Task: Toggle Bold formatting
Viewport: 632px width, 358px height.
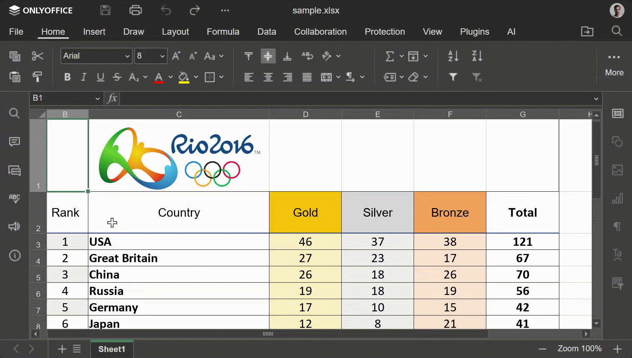Action: click(x=67, y=77)
